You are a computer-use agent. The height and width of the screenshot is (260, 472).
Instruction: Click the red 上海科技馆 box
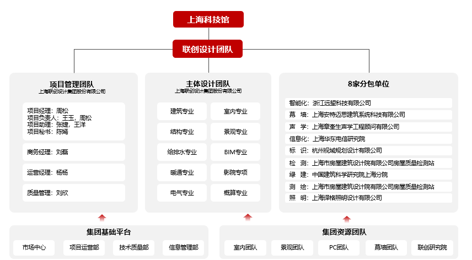208,19
